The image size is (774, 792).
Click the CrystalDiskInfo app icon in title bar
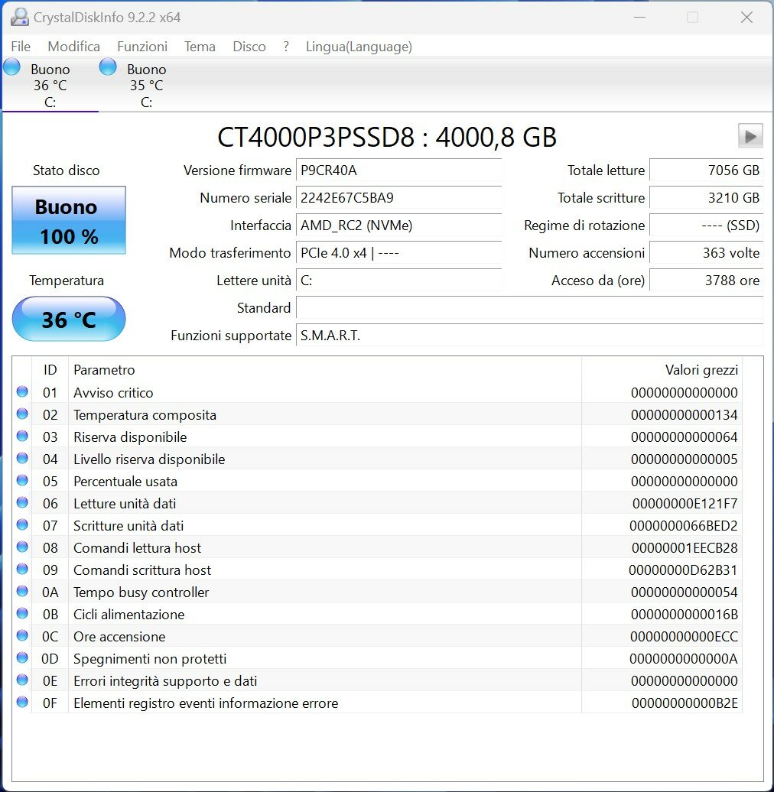pos(19,17)
